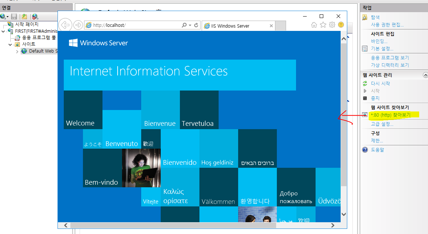The image size is (428, 234).
Task: Click the Tervetuloa tile
Action: pyautogui.click(x=199, y=110)
